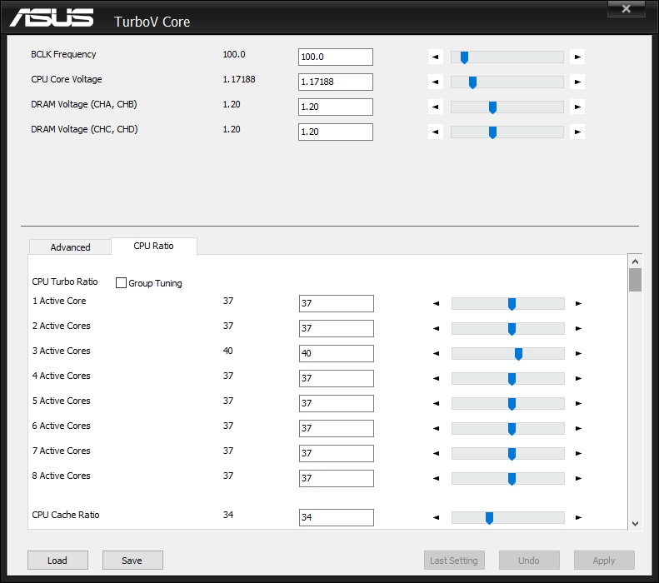Lower 1 Active Core ratio with left arrow
This screenshot has width=659, height=583.
coord(437,303)
